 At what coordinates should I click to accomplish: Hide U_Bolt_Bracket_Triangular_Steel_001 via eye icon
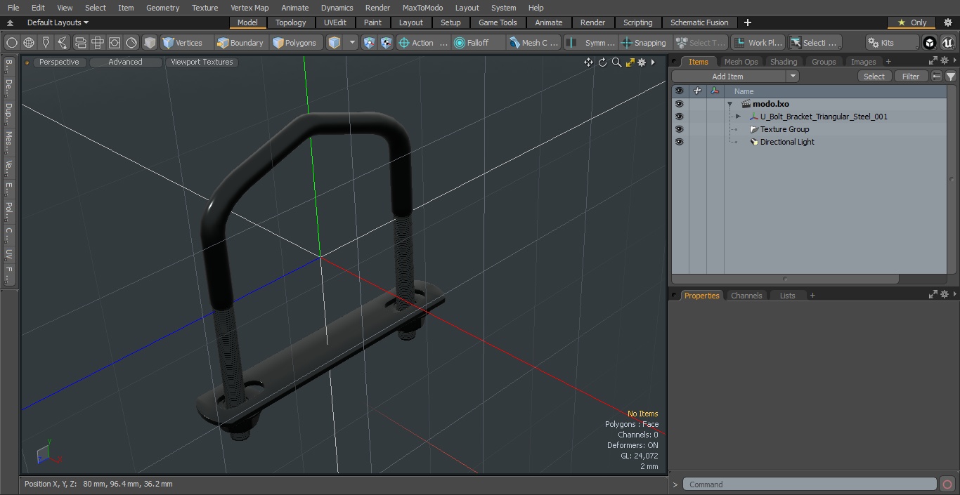point(679,117)
